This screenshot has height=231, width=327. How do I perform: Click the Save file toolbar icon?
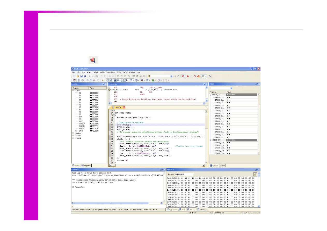click(x=81, y=76)
